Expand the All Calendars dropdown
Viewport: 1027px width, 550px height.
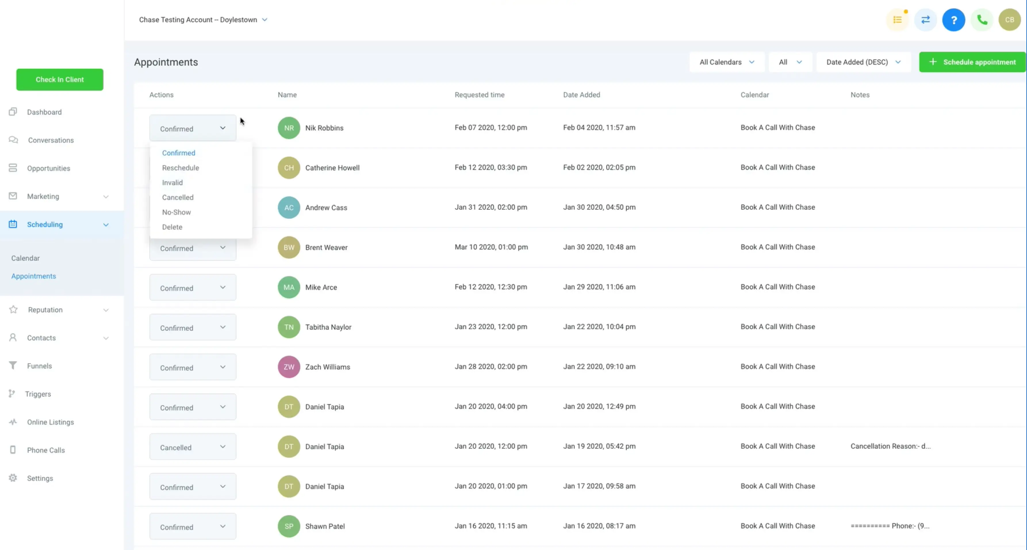tap(726, 62)
